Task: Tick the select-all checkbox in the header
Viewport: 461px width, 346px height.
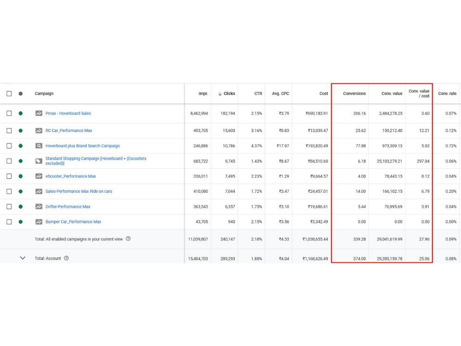Action: (9, 94)
